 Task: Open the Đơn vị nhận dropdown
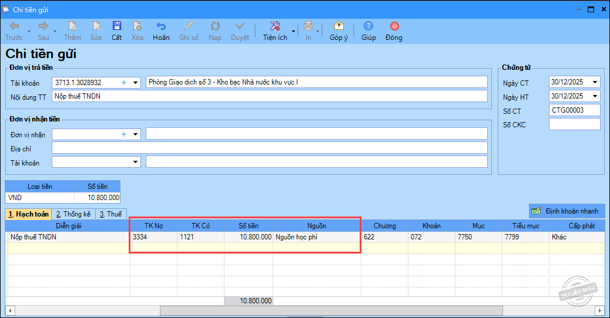pyautogui.click(x=136, y=134)
